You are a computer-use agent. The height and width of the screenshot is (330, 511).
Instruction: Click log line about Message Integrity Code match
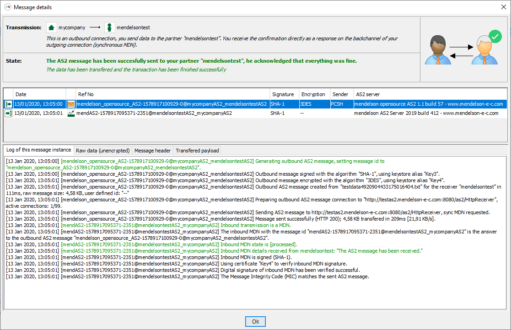[x=188, y=276]
